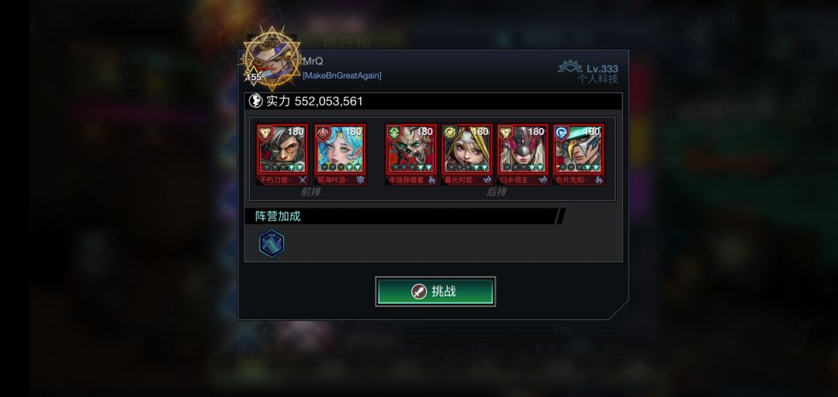Image resolution: width=838 pixels, height=397 pixels.
Task: Inspect the 负片先知 hero card
Action: (578, 154)
